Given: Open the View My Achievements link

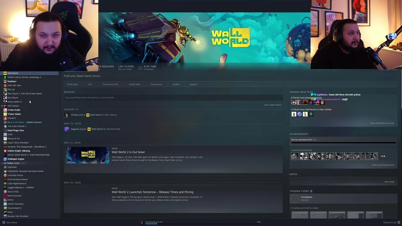Looking at the screenshot, I should (x=383, y=165).
